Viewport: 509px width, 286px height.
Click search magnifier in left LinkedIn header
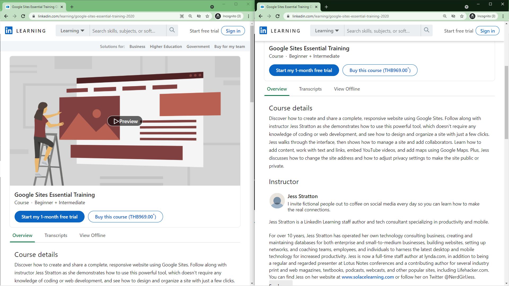[172, 30]
